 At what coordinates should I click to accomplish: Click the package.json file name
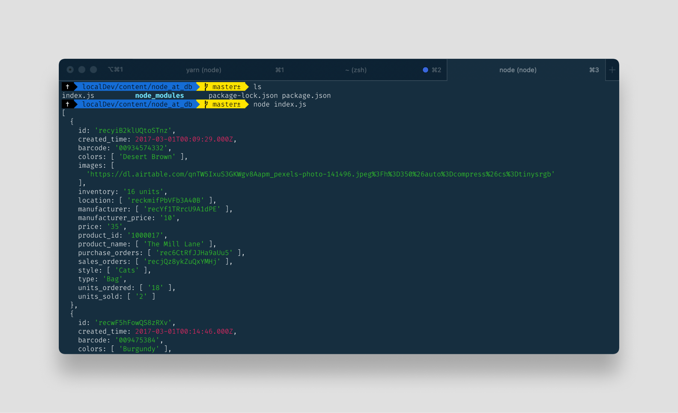(306, 96)
